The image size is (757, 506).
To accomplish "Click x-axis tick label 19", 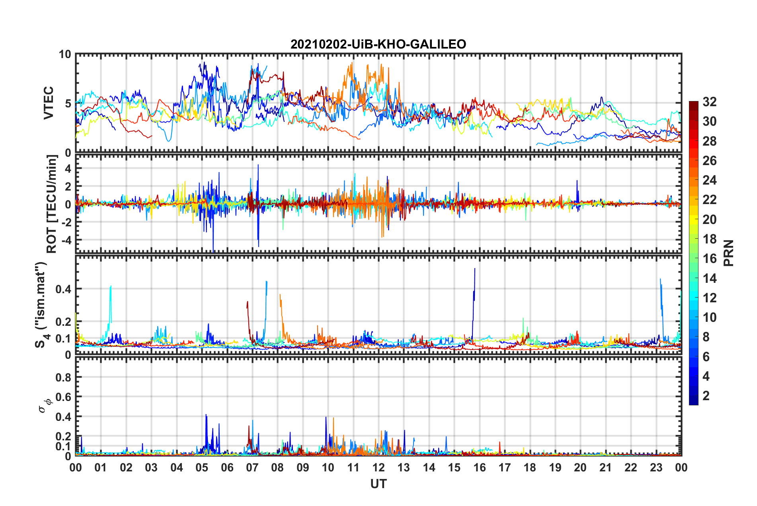I will [555, 467].
